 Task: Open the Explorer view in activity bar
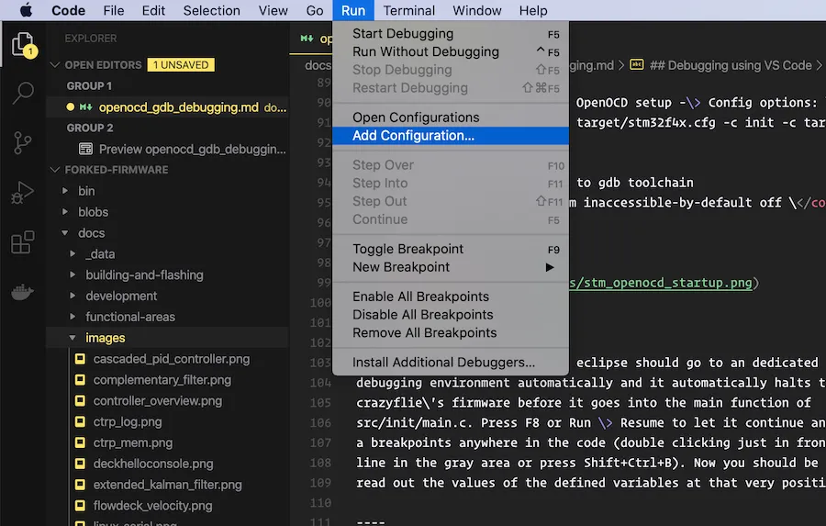[x=22, y=44]
